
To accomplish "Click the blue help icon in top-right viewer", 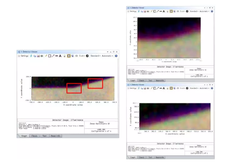I will pos(212,11).
